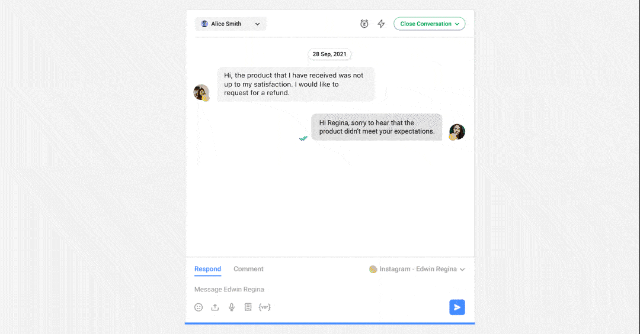Select the 'Hi Regina, sorry to hear' reply bubble
This screenshot has height=334, width=640.
click(x=376, y=127)
